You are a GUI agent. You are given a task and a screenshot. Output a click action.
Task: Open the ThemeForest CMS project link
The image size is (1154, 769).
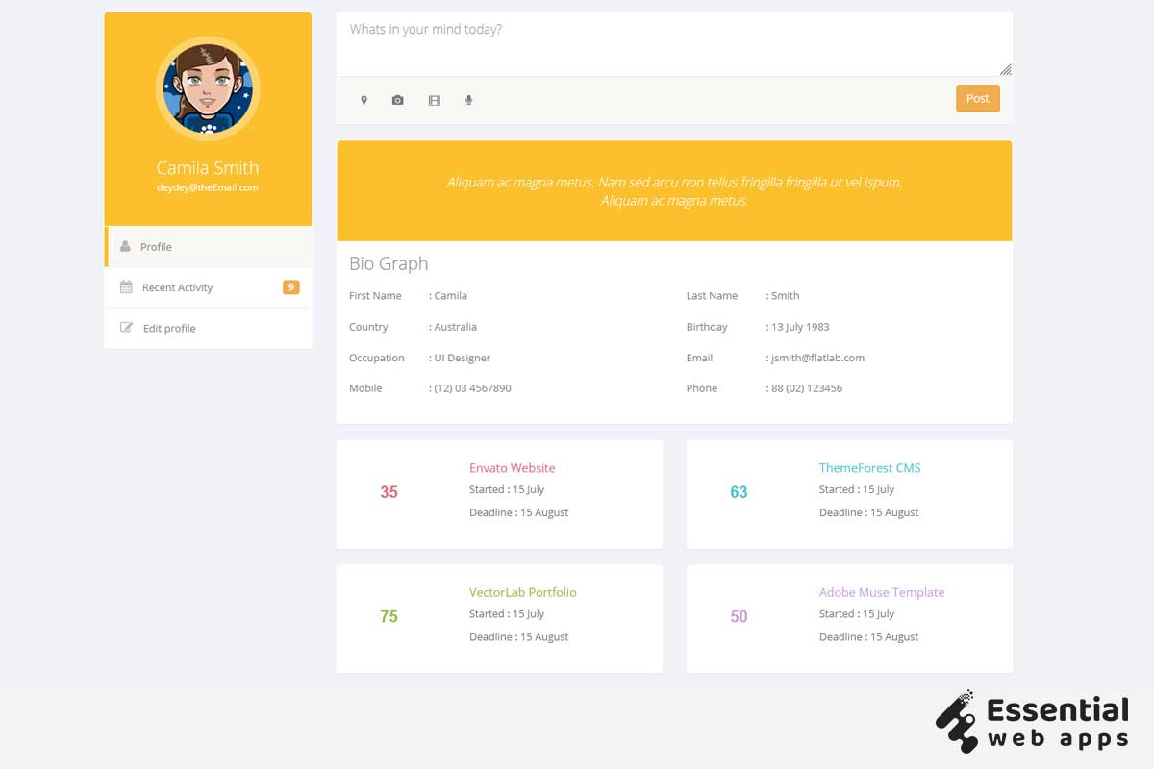869,468
